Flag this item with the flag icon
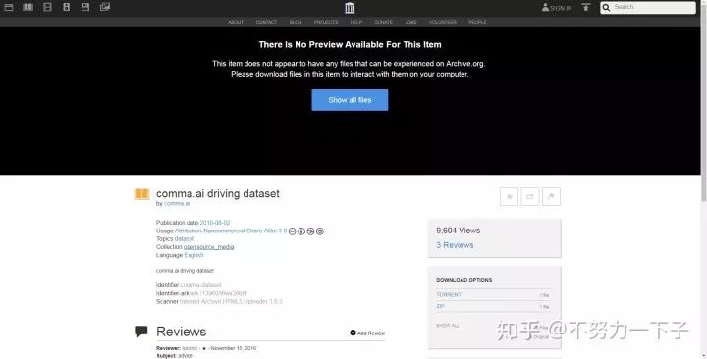 551,197
